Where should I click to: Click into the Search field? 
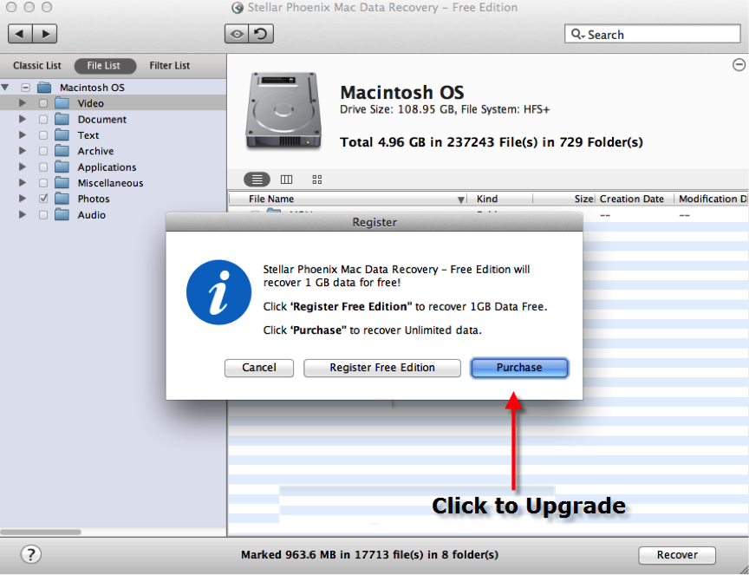point(653,35)
